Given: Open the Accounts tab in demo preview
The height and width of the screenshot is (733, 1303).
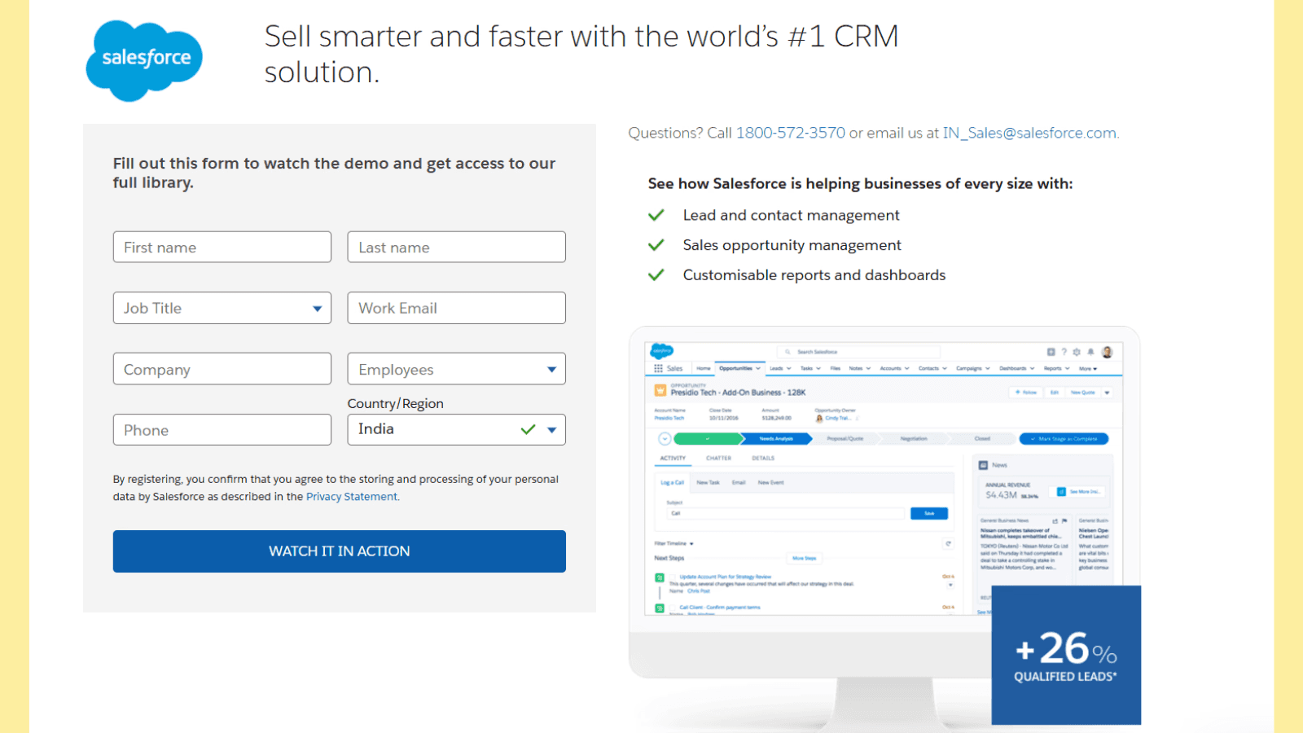Looking at the screenshot, I should click(894, 368).
